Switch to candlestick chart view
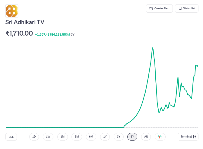This screenshot has width=203, height=149. coord(160,137)
